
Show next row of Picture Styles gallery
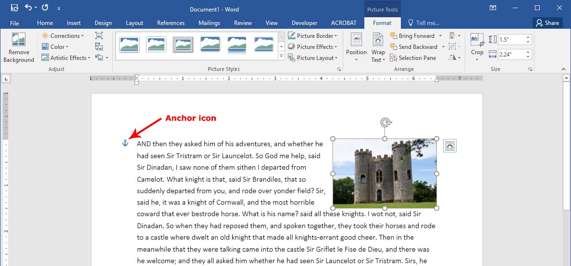pyautogui.click(x=281, y=46)
